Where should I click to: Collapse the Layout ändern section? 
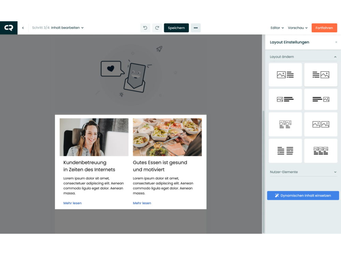tap(335, 57)
